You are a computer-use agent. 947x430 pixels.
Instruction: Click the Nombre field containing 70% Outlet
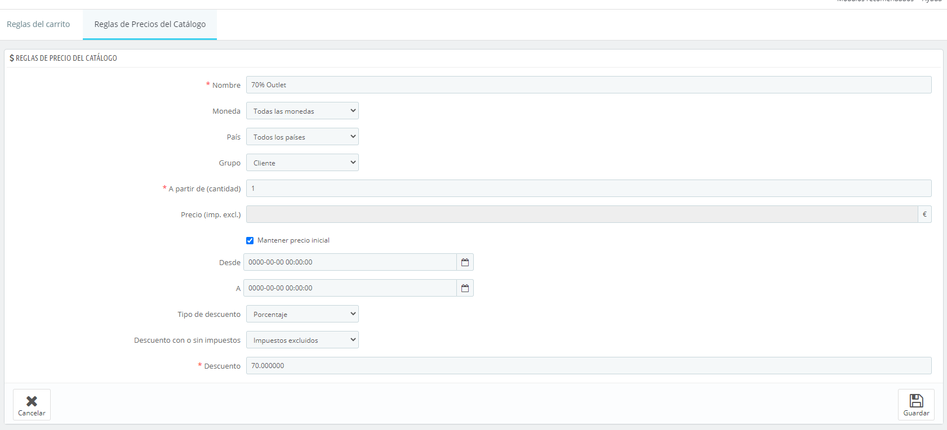coord(588,85)
